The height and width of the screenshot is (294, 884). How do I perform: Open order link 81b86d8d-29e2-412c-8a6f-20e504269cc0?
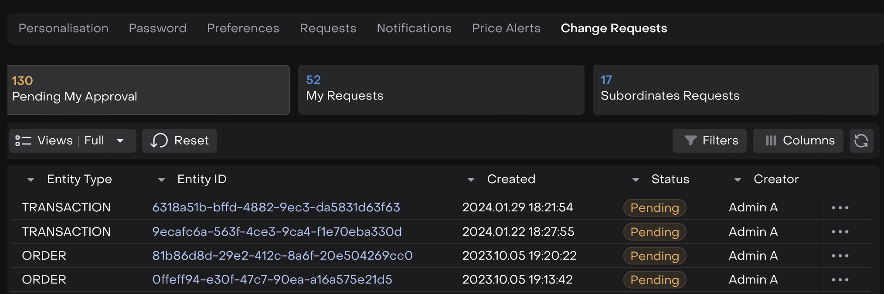coord(282,256)
